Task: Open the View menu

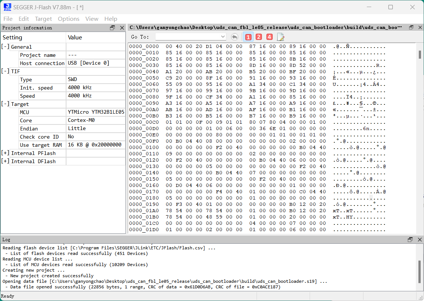Action: click(92, 19)
